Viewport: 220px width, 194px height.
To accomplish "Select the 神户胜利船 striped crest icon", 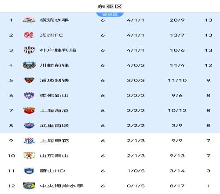I will (29, 50).
